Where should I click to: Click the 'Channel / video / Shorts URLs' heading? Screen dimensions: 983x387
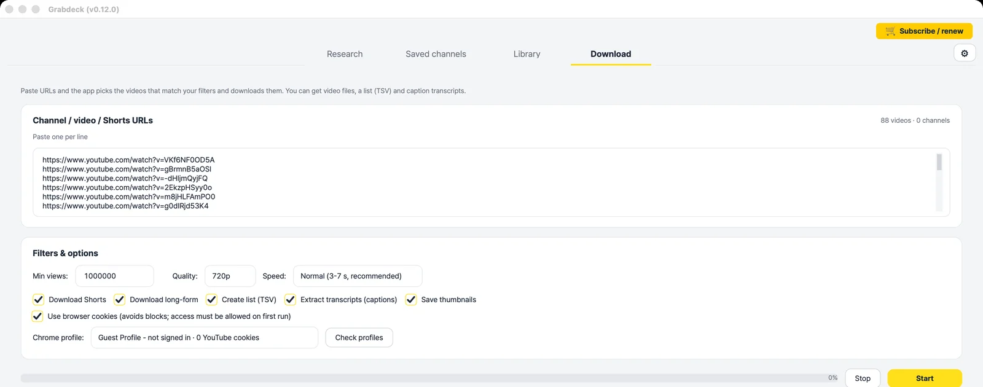click(x=93, y=120)
